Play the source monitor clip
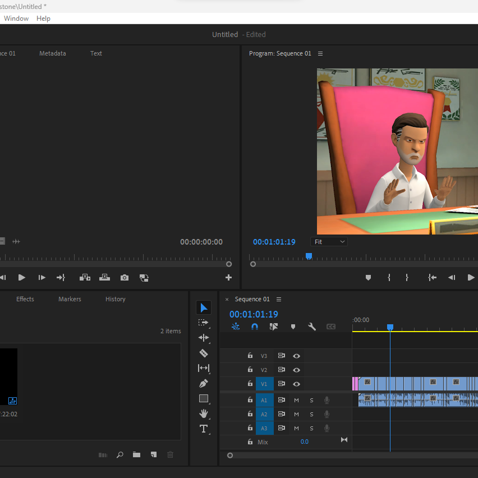The image size is (478, 478). pyautogui.click(x=22, y=278)
